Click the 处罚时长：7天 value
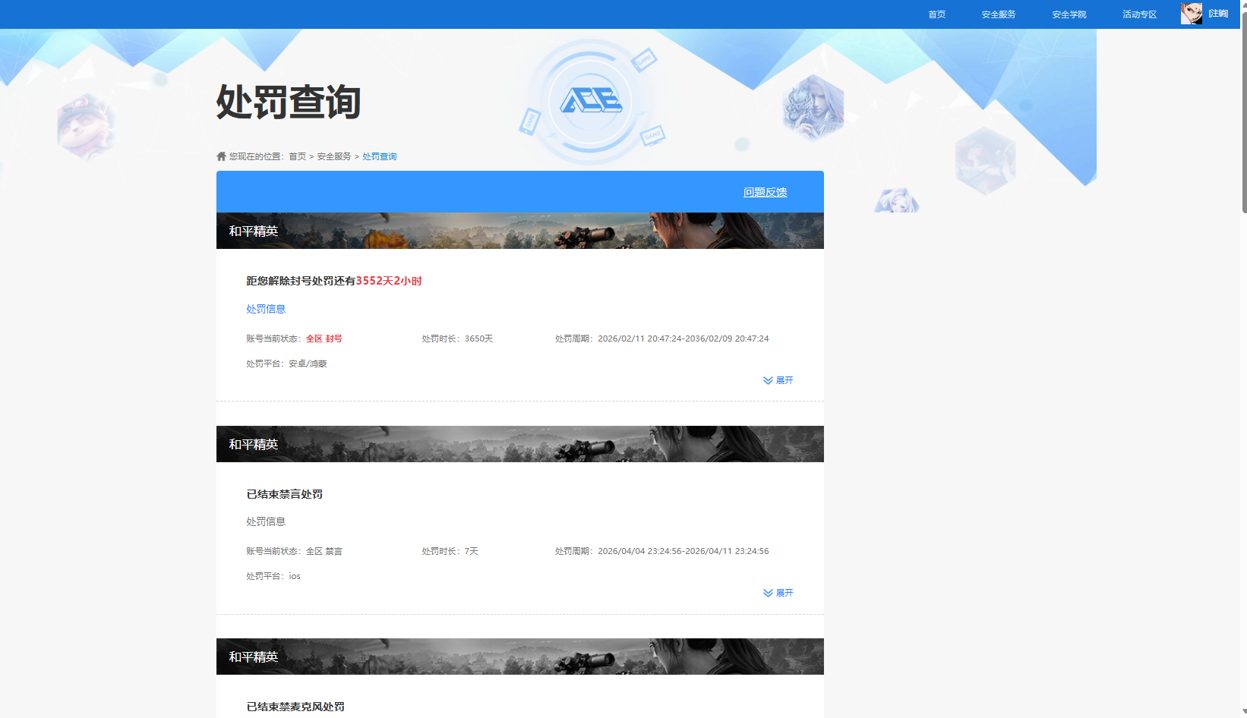This screenshot has height=718, width=1247. pyautogui.click(x=450, y=551)
